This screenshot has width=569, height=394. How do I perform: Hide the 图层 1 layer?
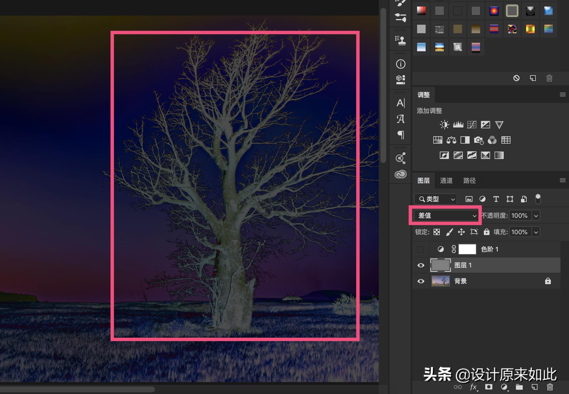click(421, 265)
